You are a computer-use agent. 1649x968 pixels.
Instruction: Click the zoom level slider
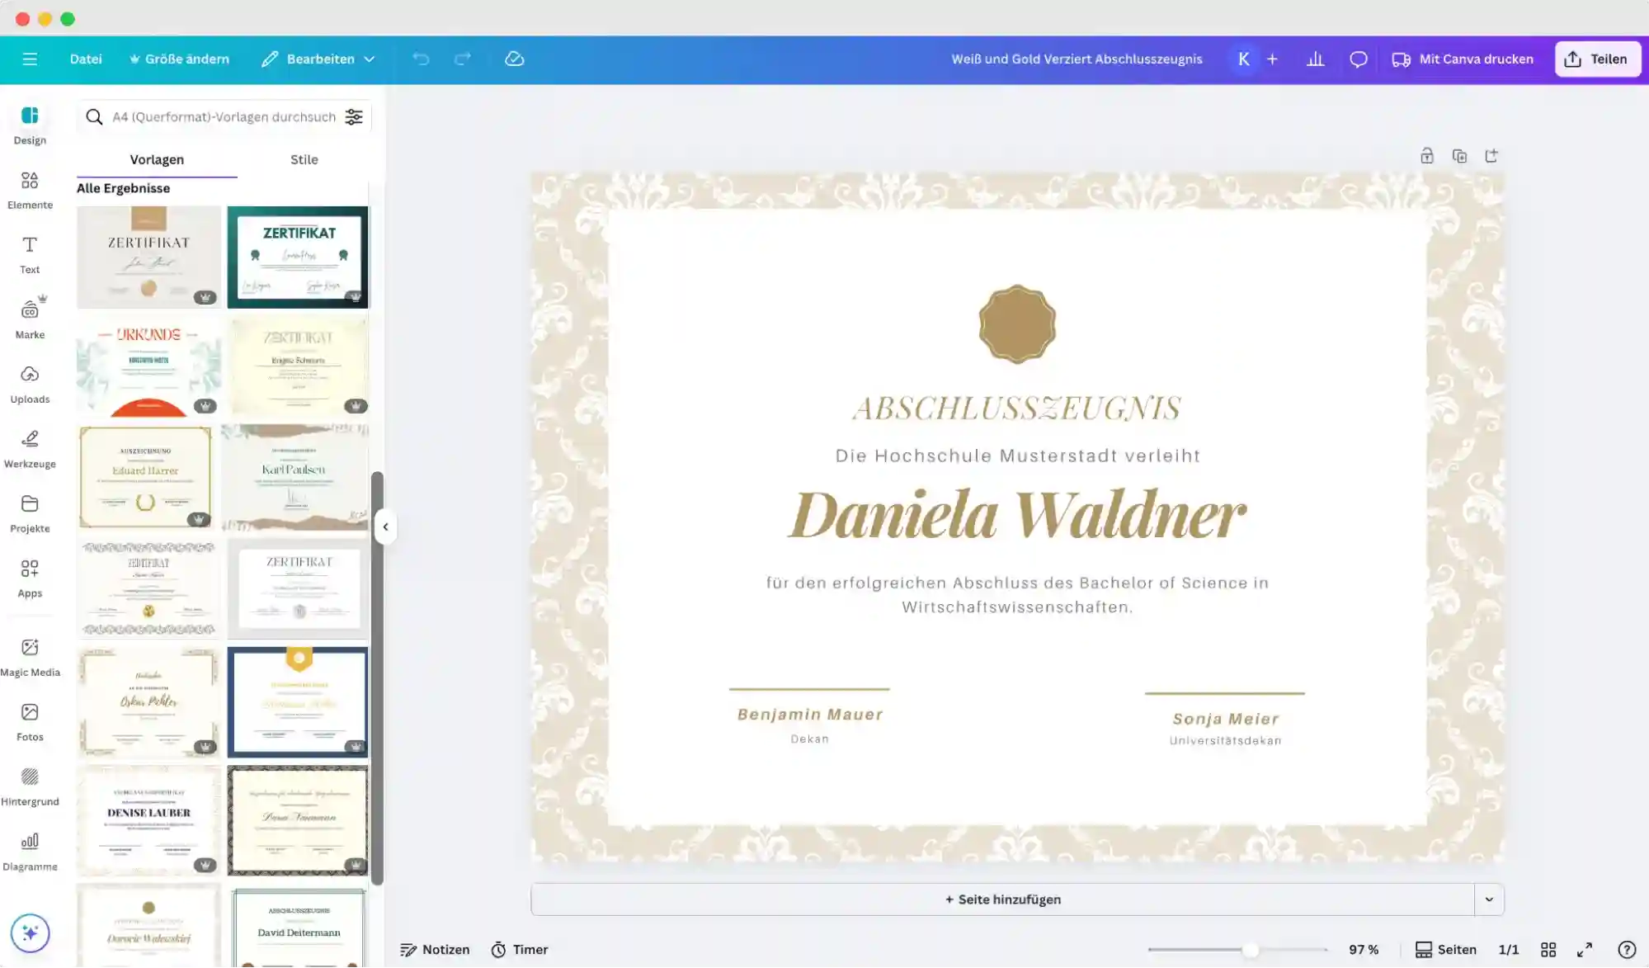[1251, 950]
